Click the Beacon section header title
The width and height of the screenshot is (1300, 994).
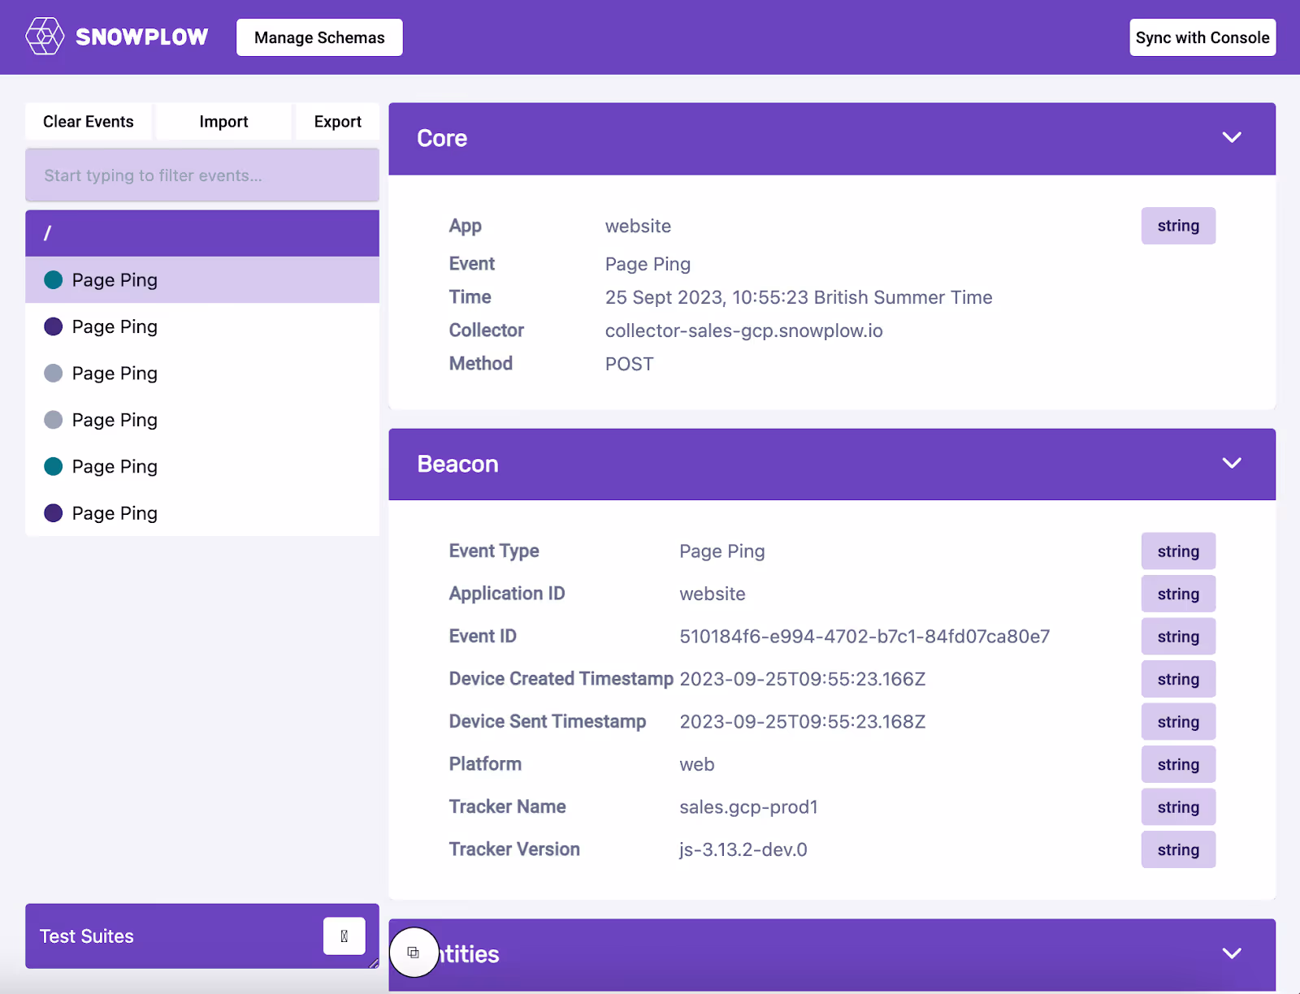(x=457, y=465)
